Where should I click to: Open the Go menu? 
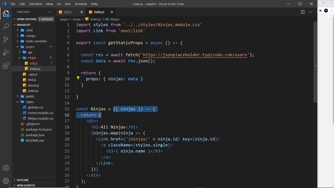59,4
